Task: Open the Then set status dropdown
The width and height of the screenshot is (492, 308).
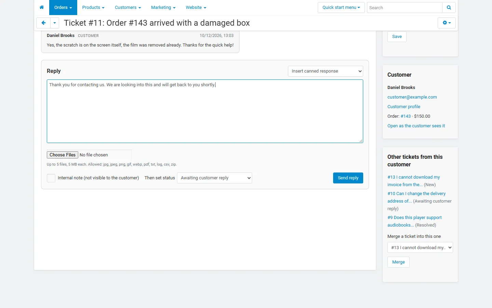Action: tap(215, 178)
